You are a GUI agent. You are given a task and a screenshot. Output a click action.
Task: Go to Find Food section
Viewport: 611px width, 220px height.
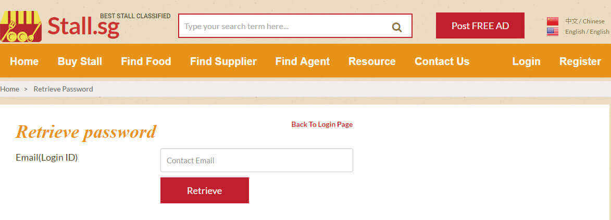[146, 61]
